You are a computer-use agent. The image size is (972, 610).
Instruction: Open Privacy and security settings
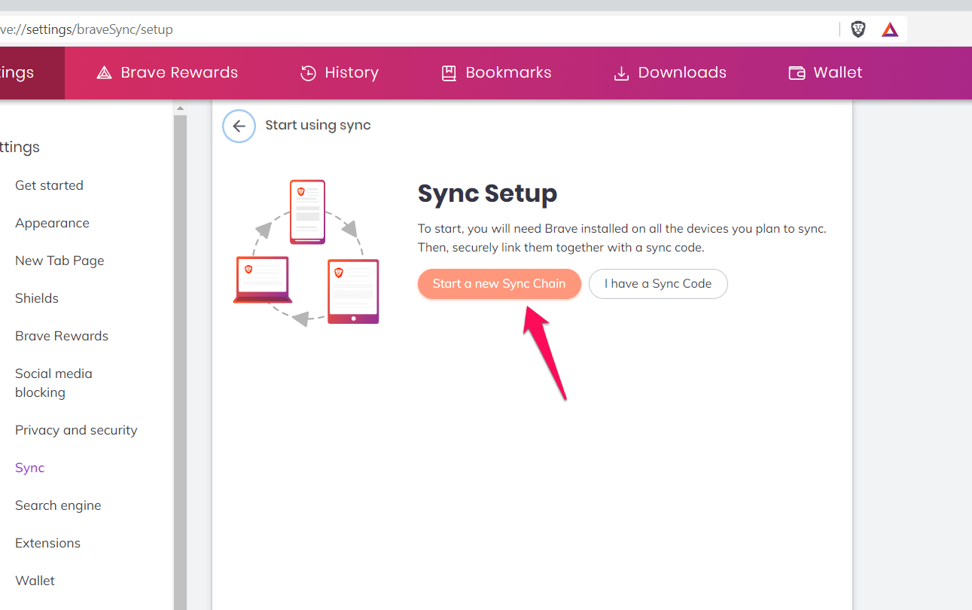click(76, 430)
